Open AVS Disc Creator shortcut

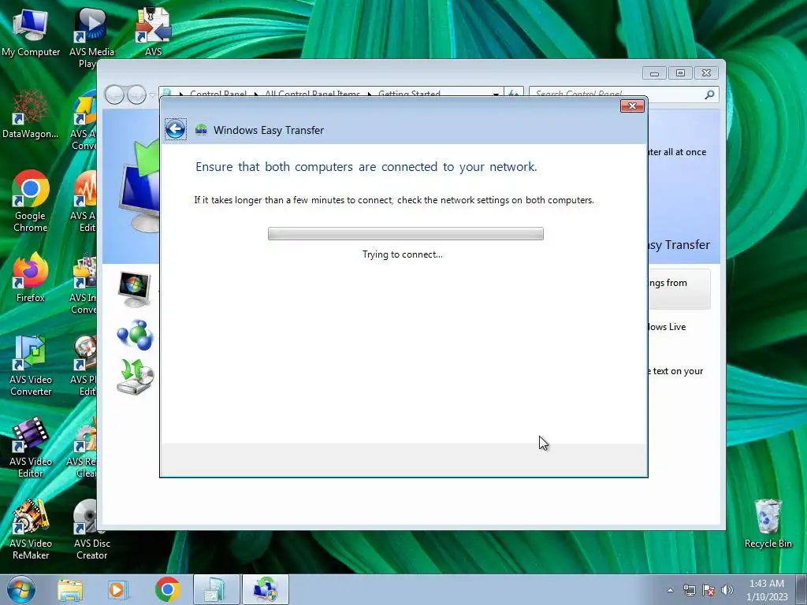91,529
